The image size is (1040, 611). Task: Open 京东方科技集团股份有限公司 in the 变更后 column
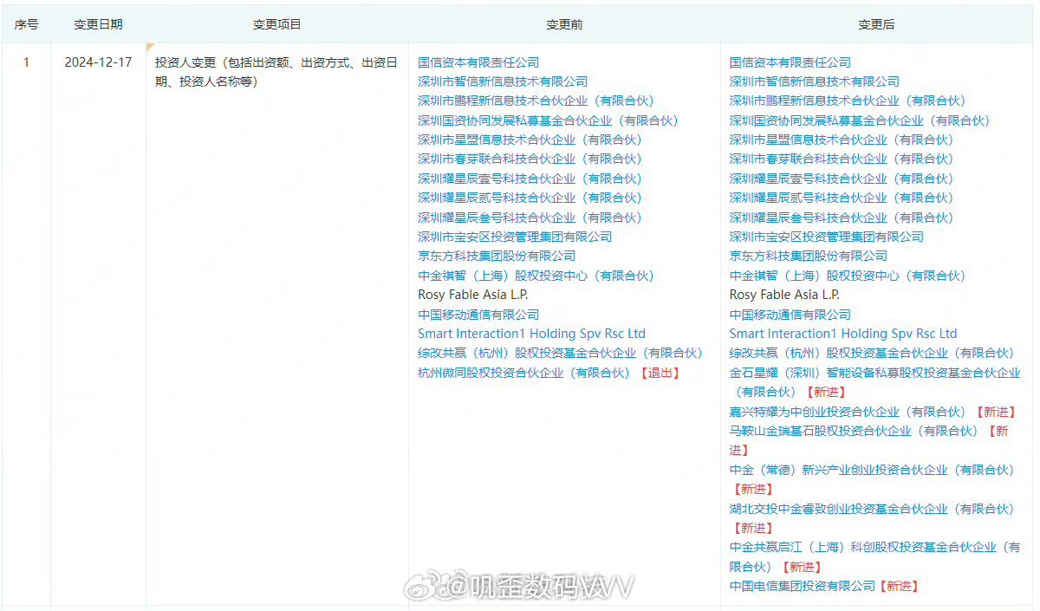tap(809, 256)
